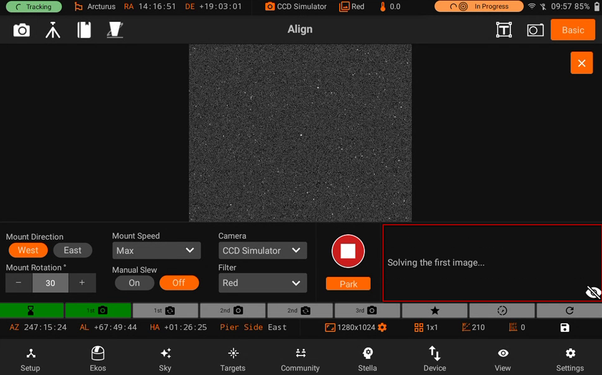
Task: Open the Camera dropdown
Action: (263, 250)
